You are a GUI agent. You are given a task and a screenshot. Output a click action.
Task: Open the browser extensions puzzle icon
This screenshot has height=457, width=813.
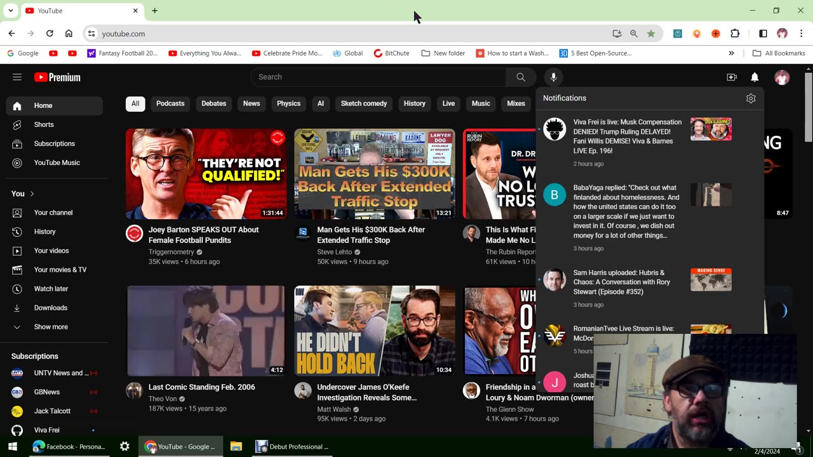(735, 34)
